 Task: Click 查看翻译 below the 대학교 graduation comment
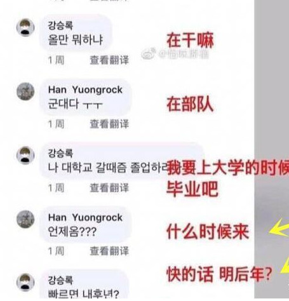click(x=109, y=188)
